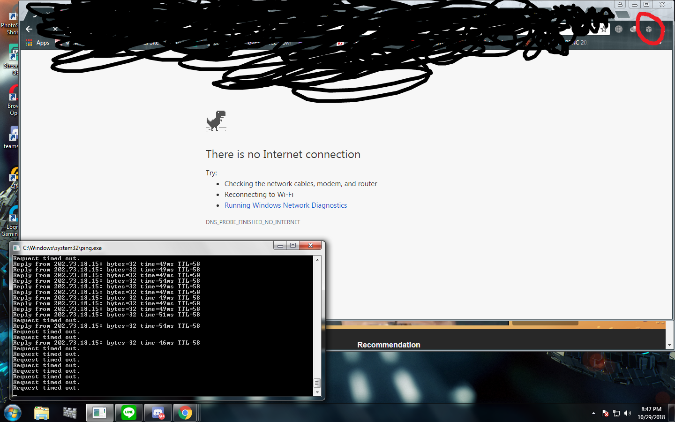The image size is (675, 422).
Task: Open the Chrome user profile button
Action: (620, 4)
